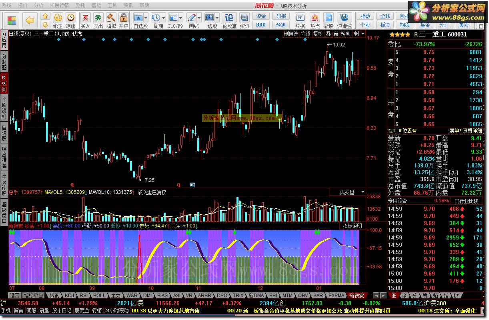Expand the F10/F9 dropdown arrow
Screen dimensions: 489x320
pyautogui.click(x=181, y=18)
